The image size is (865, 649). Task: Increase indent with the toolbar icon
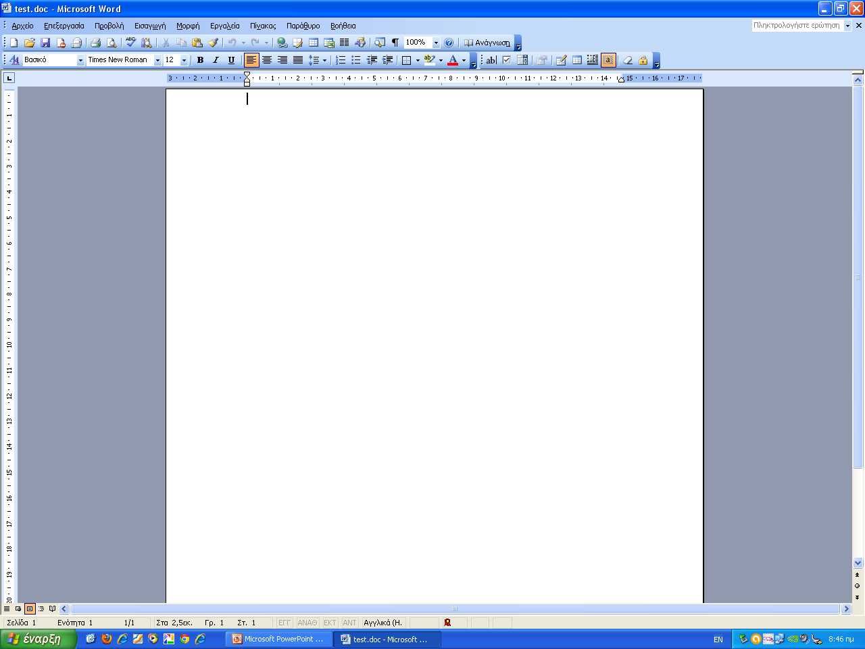click(388, 60)
